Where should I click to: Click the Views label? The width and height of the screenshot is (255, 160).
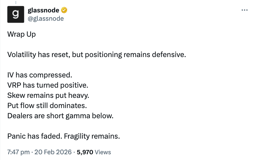point(103,152)
